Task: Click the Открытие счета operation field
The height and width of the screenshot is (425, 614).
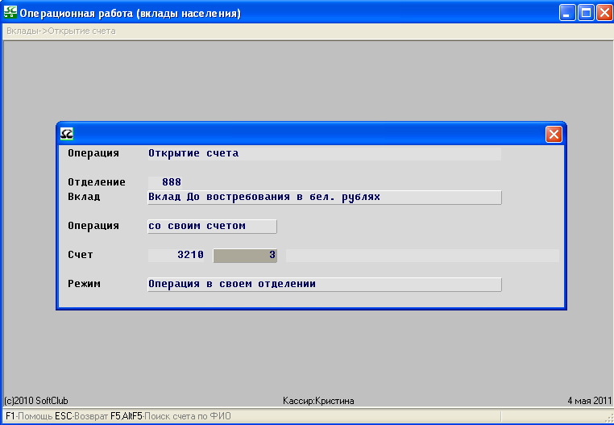Action: pyautogui.click(x=324, y=153)
